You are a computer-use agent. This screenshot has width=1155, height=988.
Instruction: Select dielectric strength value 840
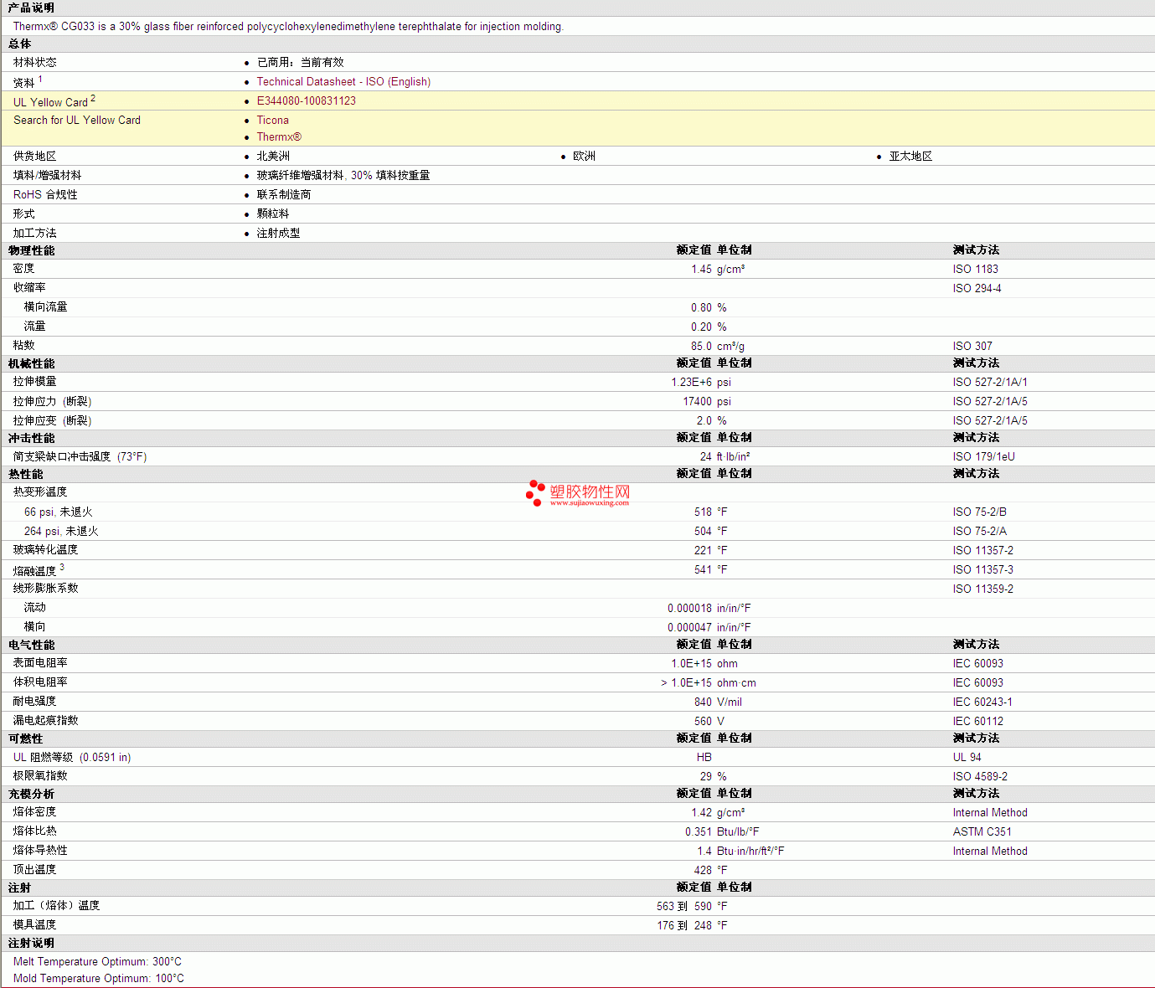[x=703, y=702]
